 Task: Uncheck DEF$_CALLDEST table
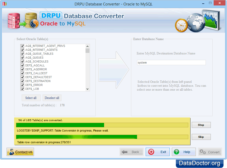click(x=22, y=73)
